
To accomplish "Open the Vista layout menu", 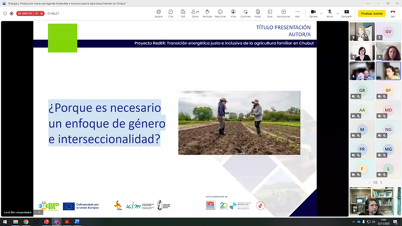I will pos(233,13).
